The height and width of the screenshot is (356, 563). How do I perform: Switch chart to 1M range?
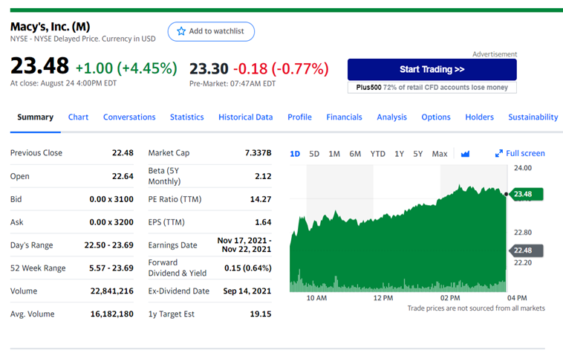(334, 154)
